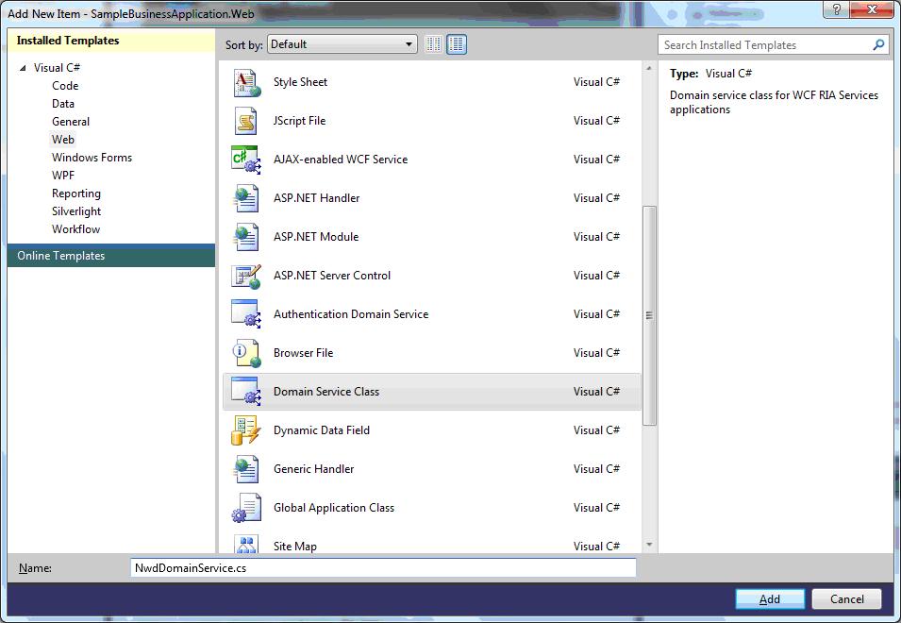Click the Global Application Class icon
The height and width of the screenshot is (623, 901).
(x=246, y=508)
